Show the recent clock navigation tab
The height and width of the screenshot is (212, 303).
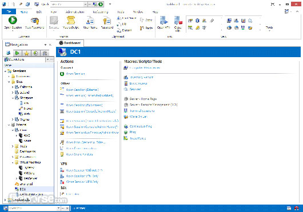[35, 53]
